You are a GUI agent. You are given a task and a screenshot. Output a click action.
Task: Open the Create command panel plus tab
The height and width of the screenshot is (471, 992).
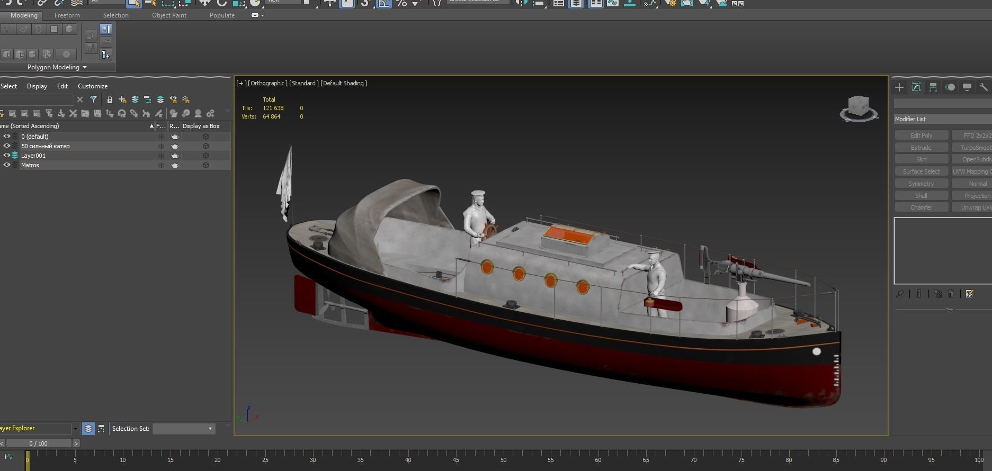click(899, 87)
